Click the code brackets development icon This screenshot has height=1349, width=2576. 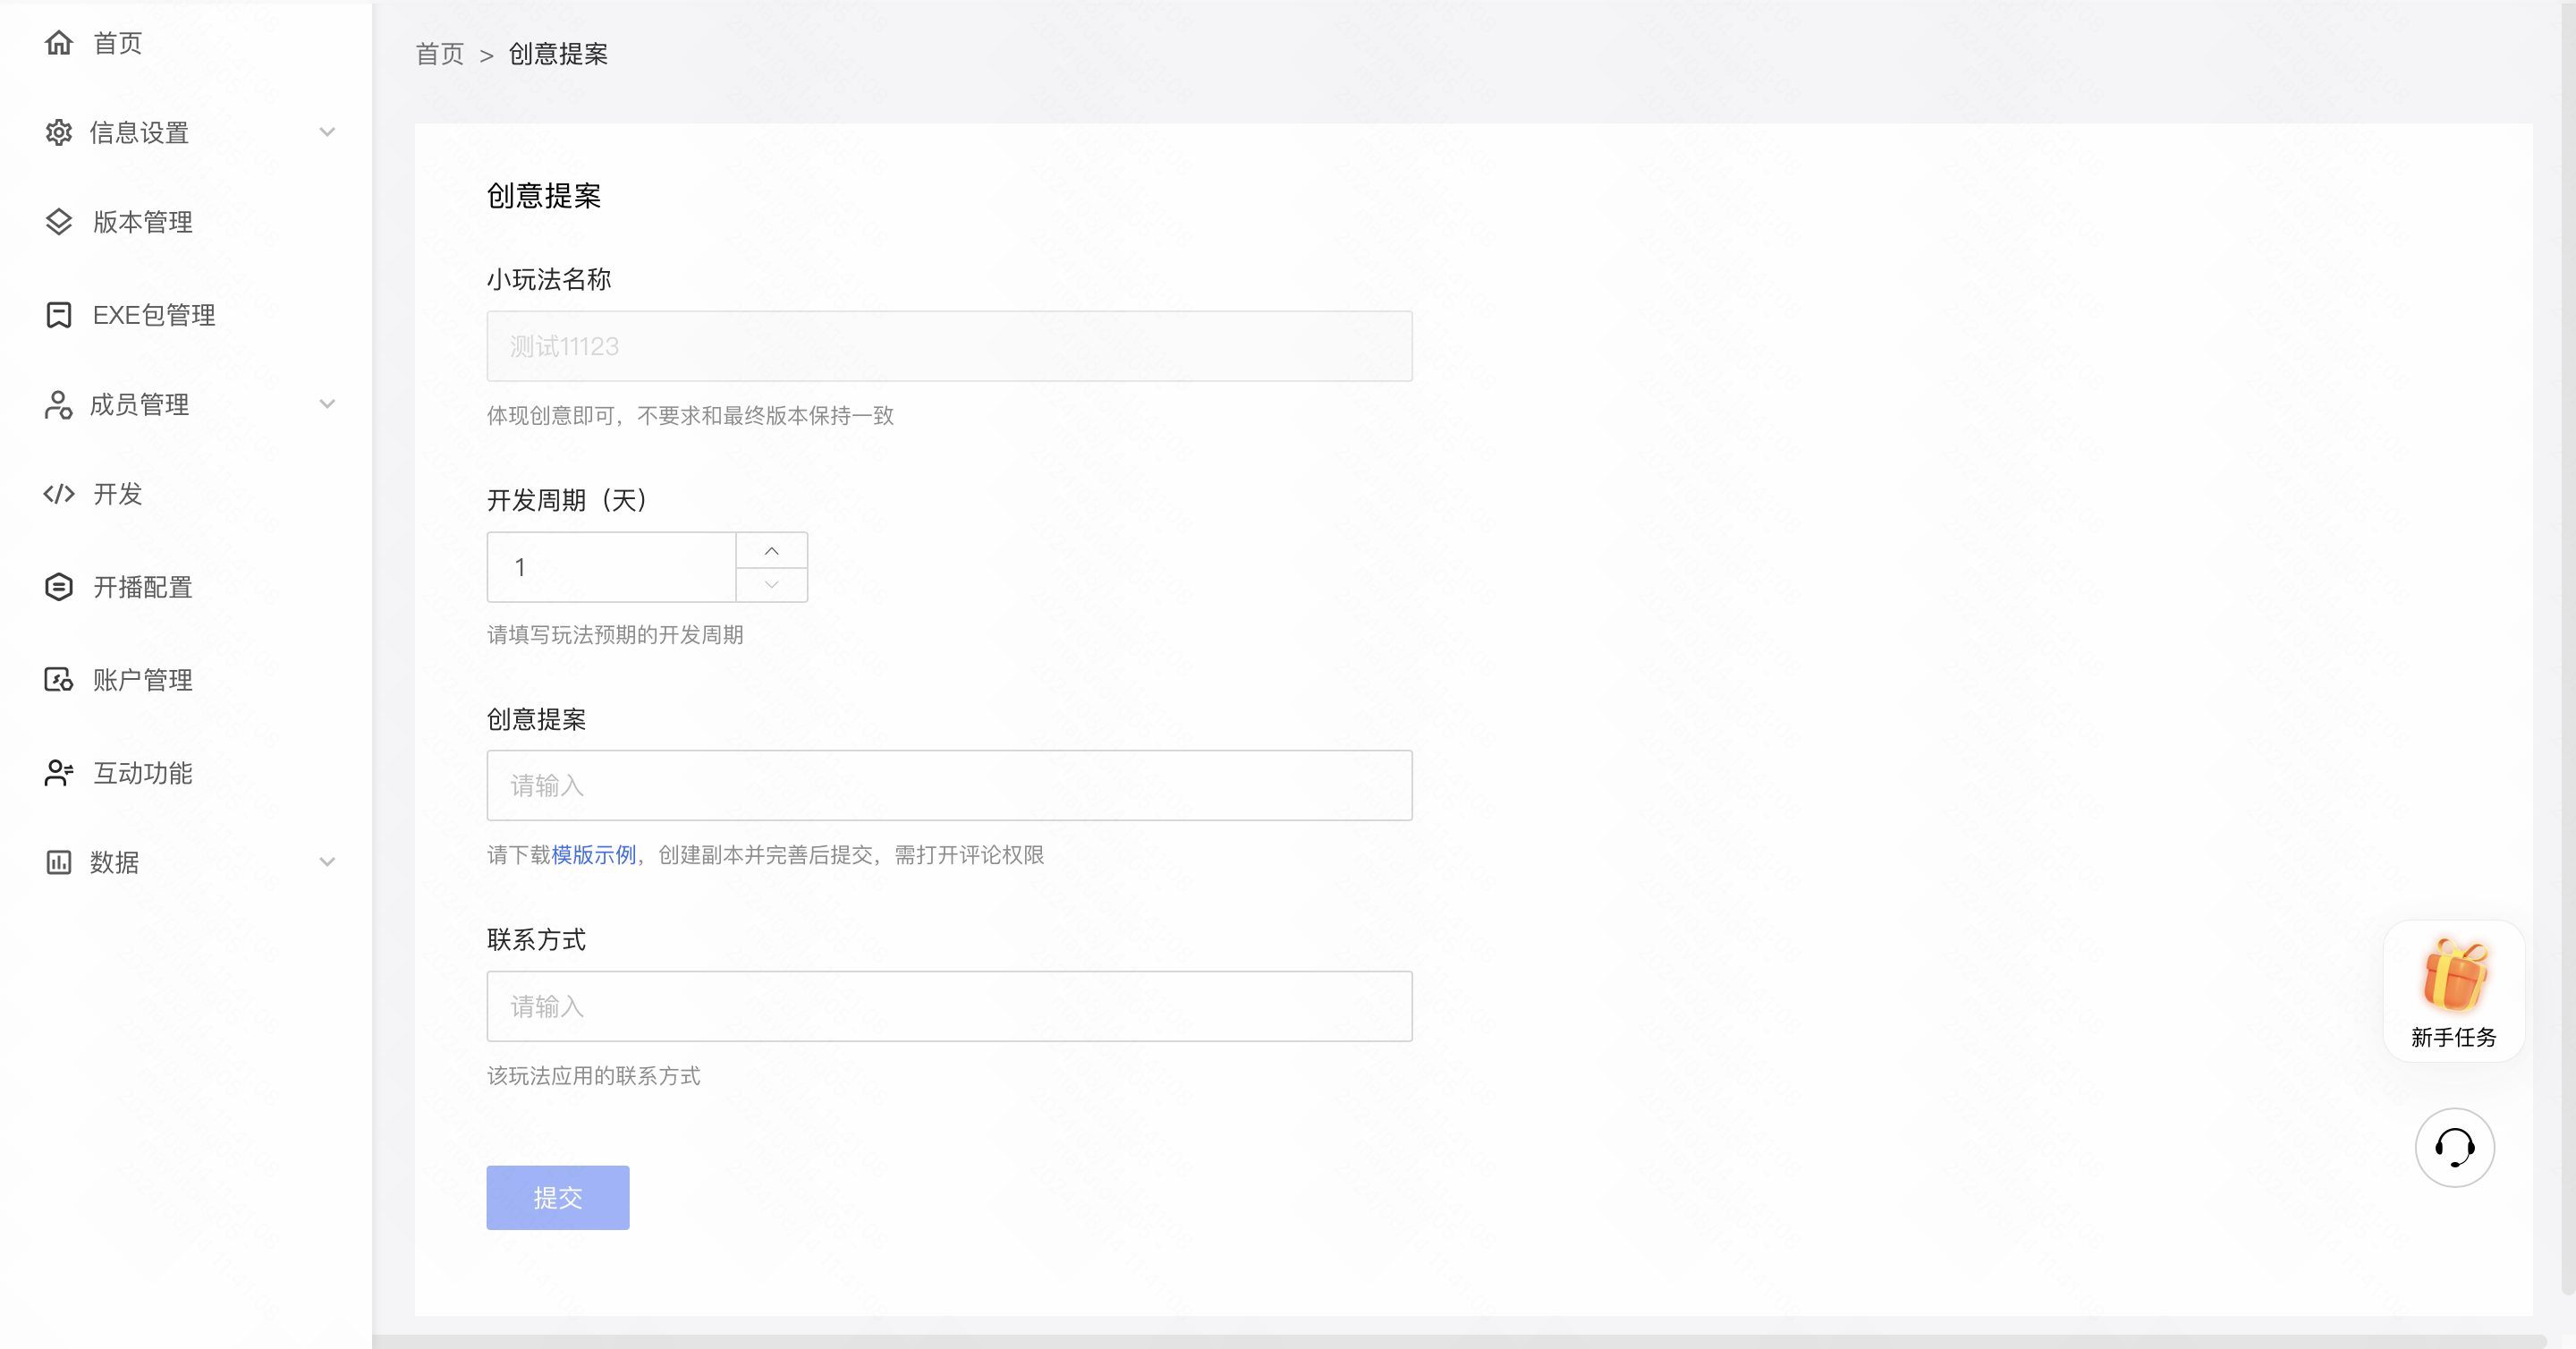[x=59, y=494]
